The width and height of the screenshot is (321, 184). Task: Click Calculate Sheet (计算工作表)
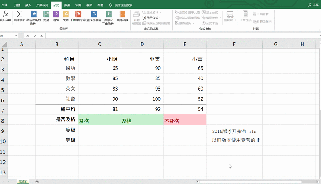point(262,21)
